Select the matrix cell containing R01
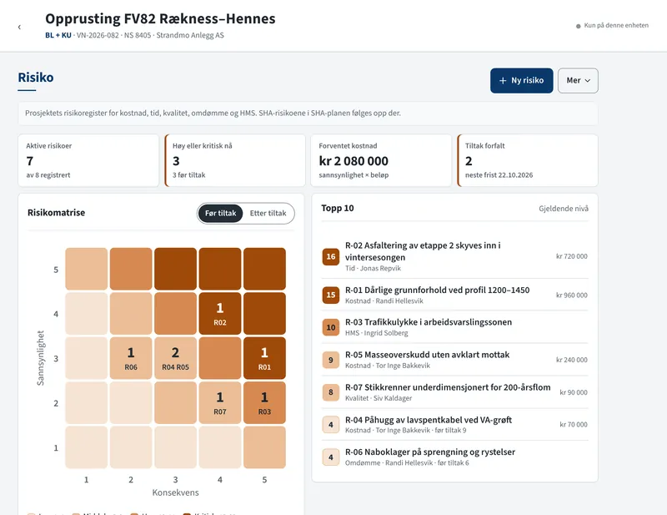 pyautogui.click(x=264, y=358)
